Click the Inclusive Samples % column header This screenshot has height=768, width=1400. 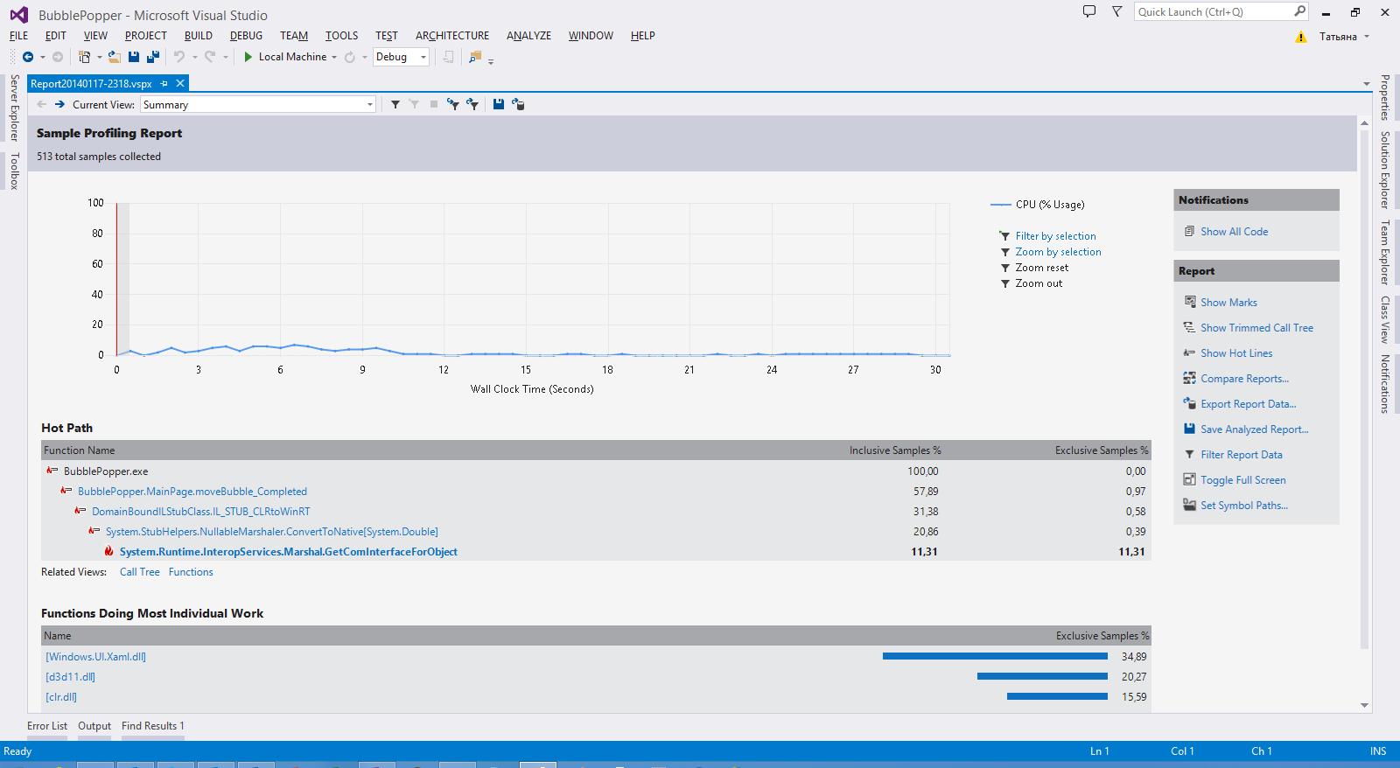(x=895, y=450)
